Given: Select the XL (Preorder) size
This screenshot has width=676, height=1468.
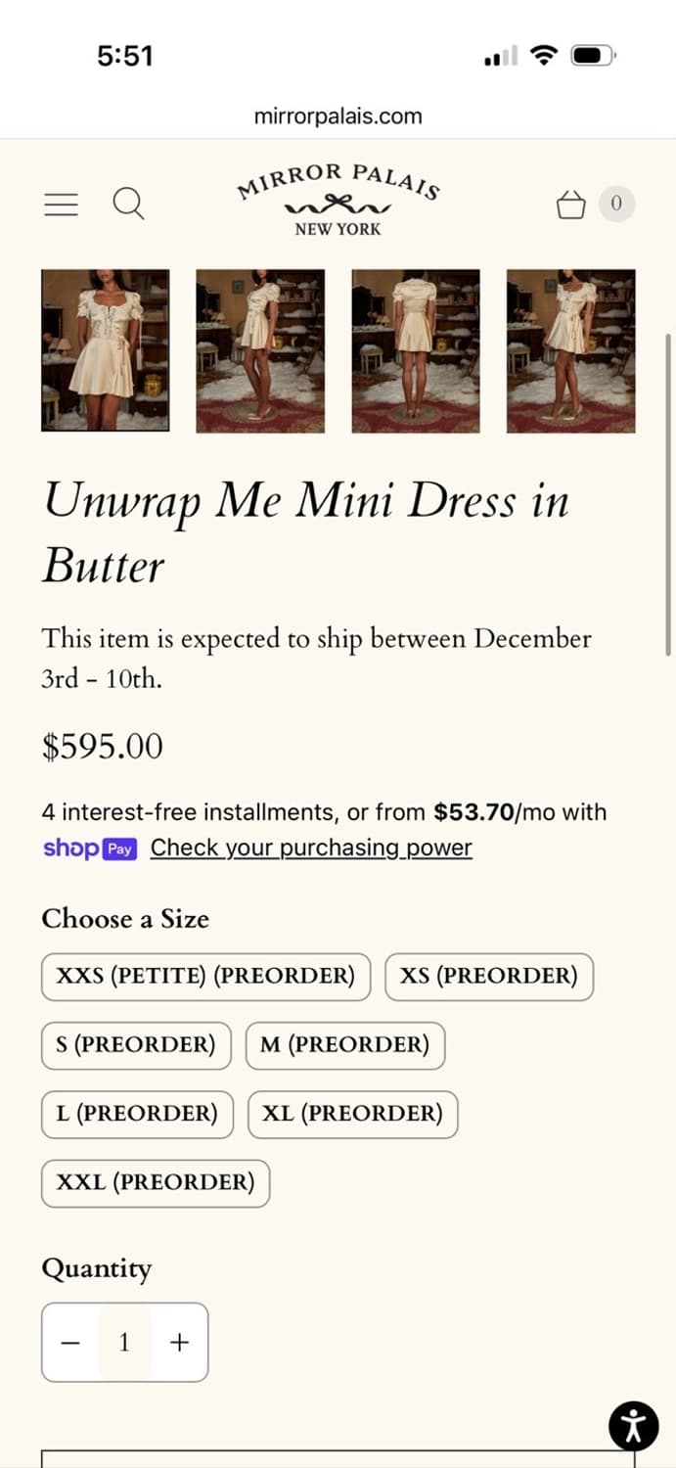Looking at the screenshot, I should coord(352,1114).
